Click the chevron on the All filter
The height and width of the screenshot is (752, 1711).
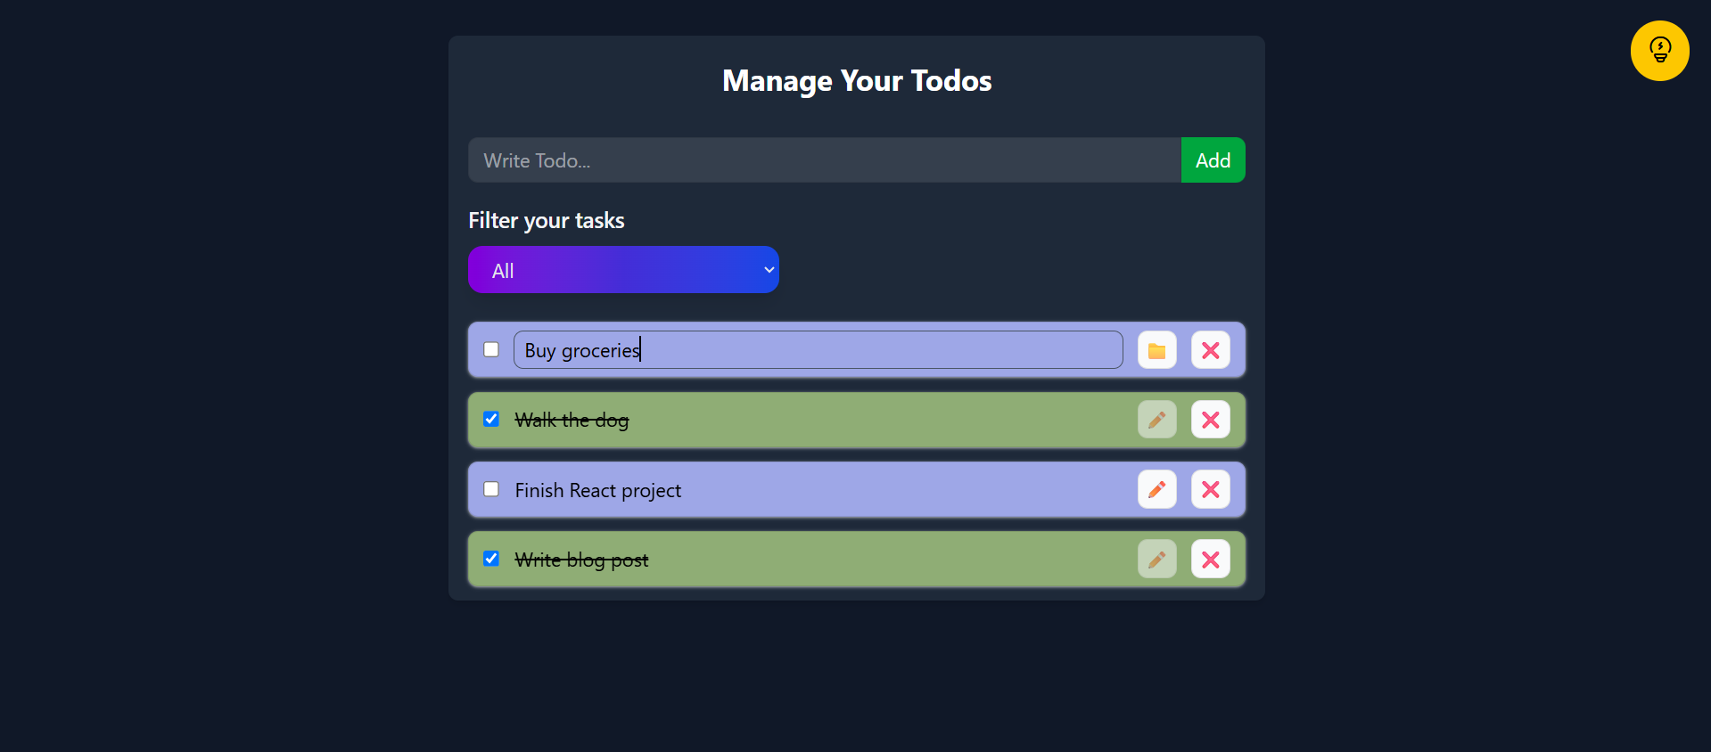[x=768, y=269]
